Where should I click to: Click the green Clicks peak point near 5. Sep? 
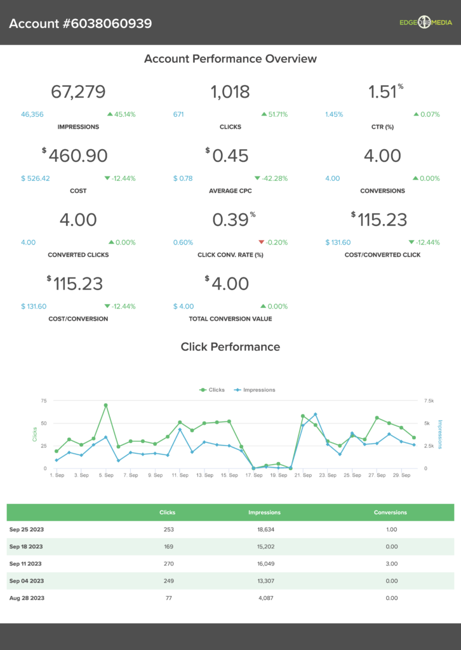[105, 405]
